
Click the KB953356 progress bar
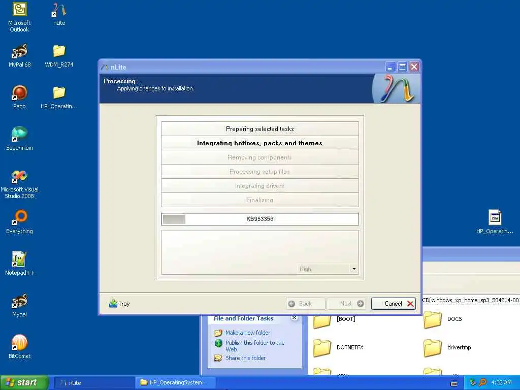259,219
